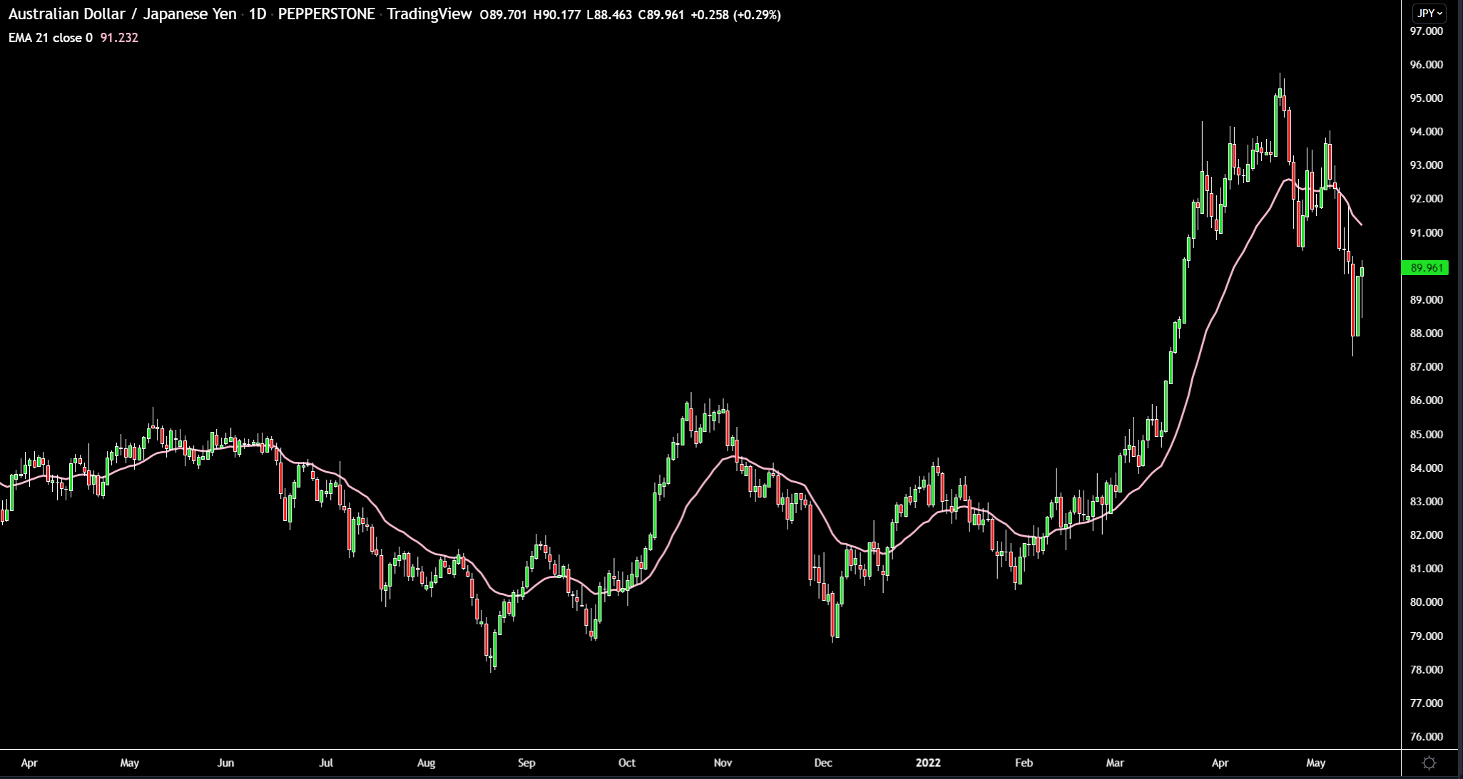Click the Oct time axis label
1463x779 pixels.
[627, 763]
